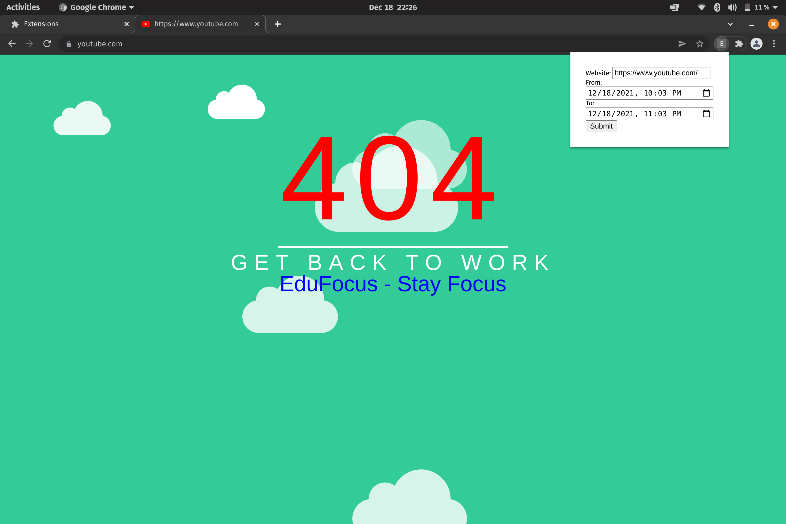Bookmark this page with the star icon
The height and width of the screenshot is (524, 786).
point(699,44)
